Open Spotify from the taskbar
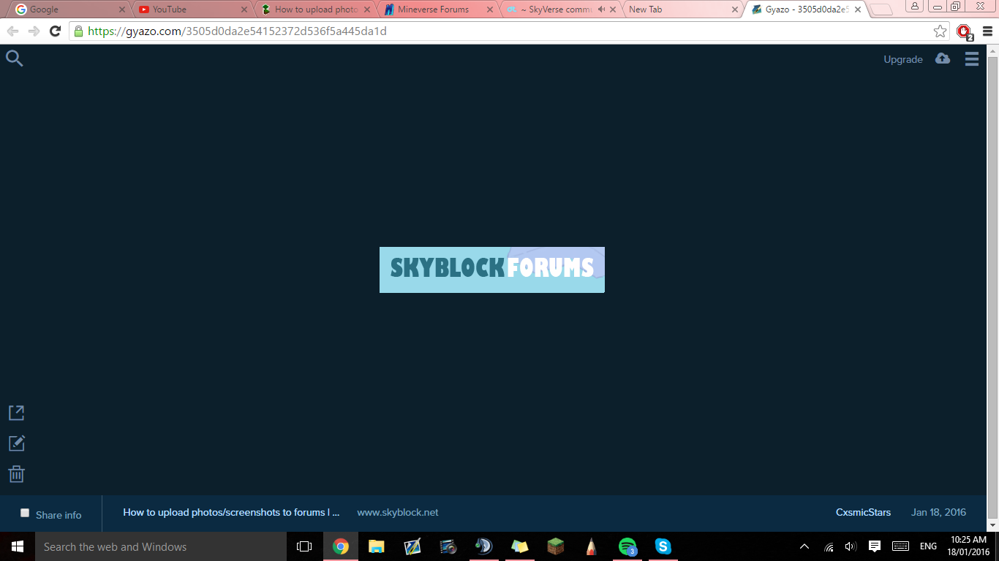Image resolution: width=999 pixels, height=561 pixels. tap(627, 546)
